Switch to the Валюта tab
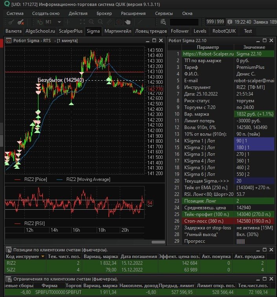This screenshot has height=297, width=277. coord(13,31)
